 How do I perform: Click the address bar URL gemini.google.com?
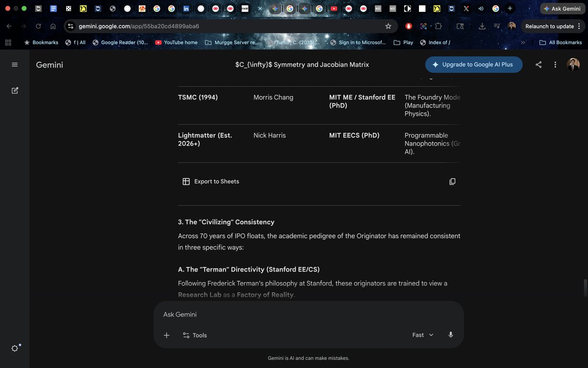click(139, 26)
